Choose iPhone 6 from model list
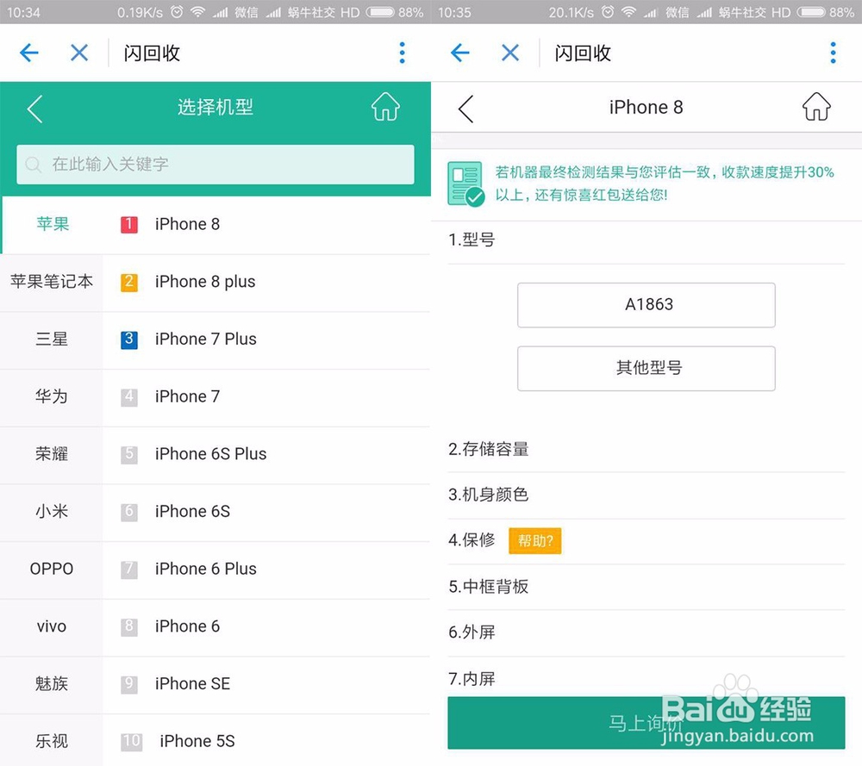The width and height of the screenshot is (862, 766). (x=266, y=626)
